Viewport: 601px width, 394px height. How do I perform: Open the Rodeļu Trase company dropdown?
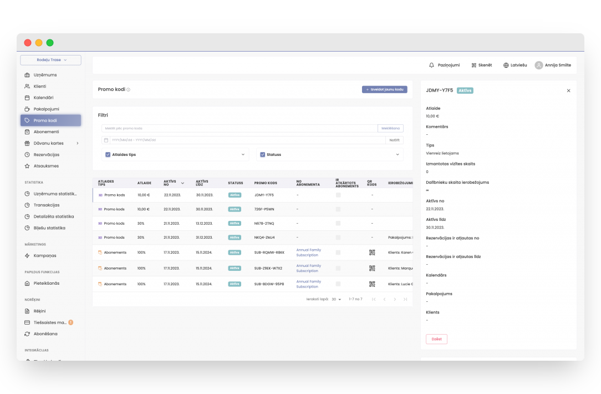point(51,60)
